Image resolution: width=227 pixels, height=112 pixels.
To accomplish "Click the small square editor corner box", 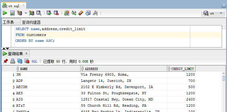I will point(224,27).
